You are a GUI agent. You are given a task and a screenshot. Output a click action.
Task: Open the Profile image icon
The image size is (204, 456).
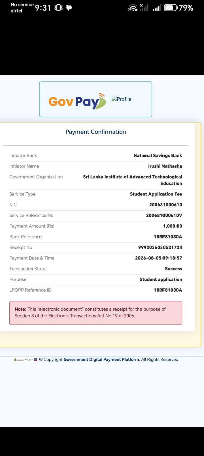coord(122,99)
